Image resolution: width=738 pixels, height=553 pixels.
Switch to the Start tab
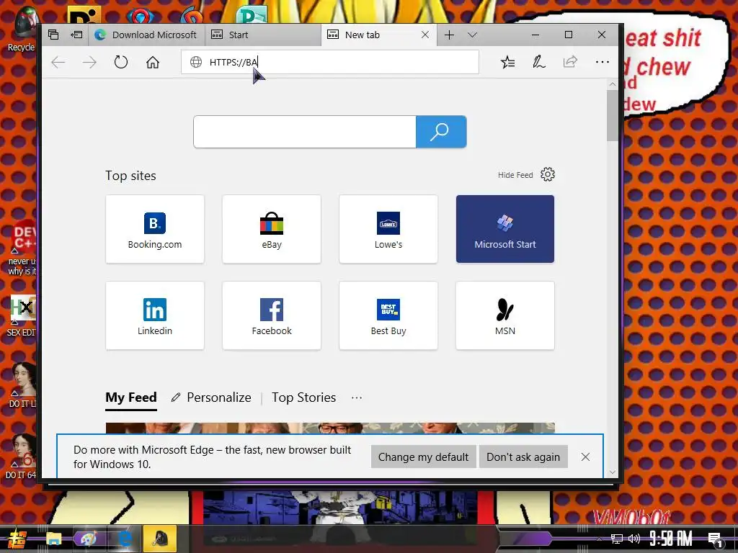tap(263, 35)
